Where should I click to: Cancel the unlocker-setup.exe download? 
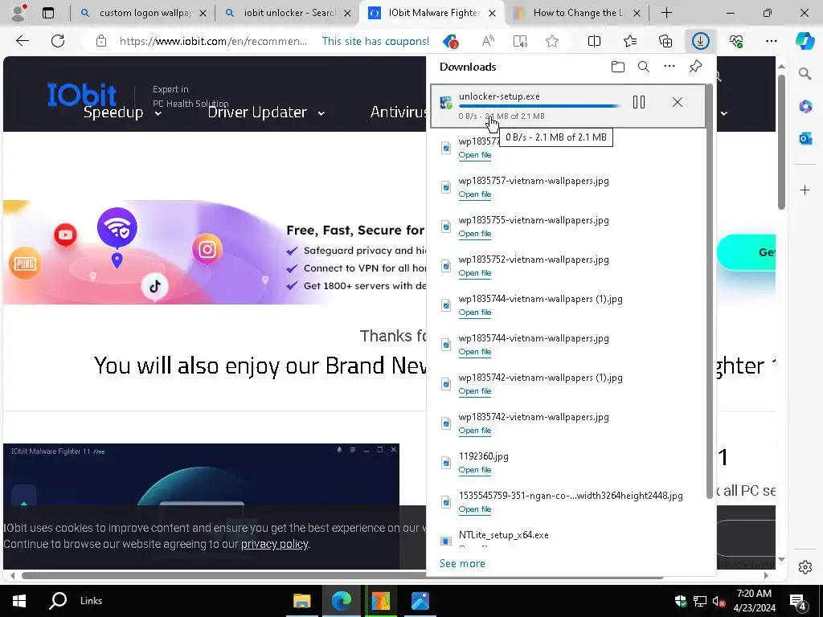[x=677, y=102]
